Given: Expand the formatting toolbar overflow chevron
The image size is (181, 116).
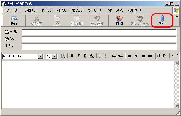Looking at the screenshot, I should [177, 55].
